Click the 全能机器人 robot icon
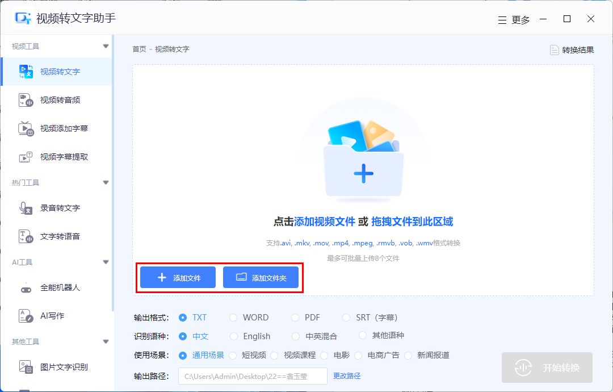The width and height of the screenshot is (613, 392). (26, 288)
